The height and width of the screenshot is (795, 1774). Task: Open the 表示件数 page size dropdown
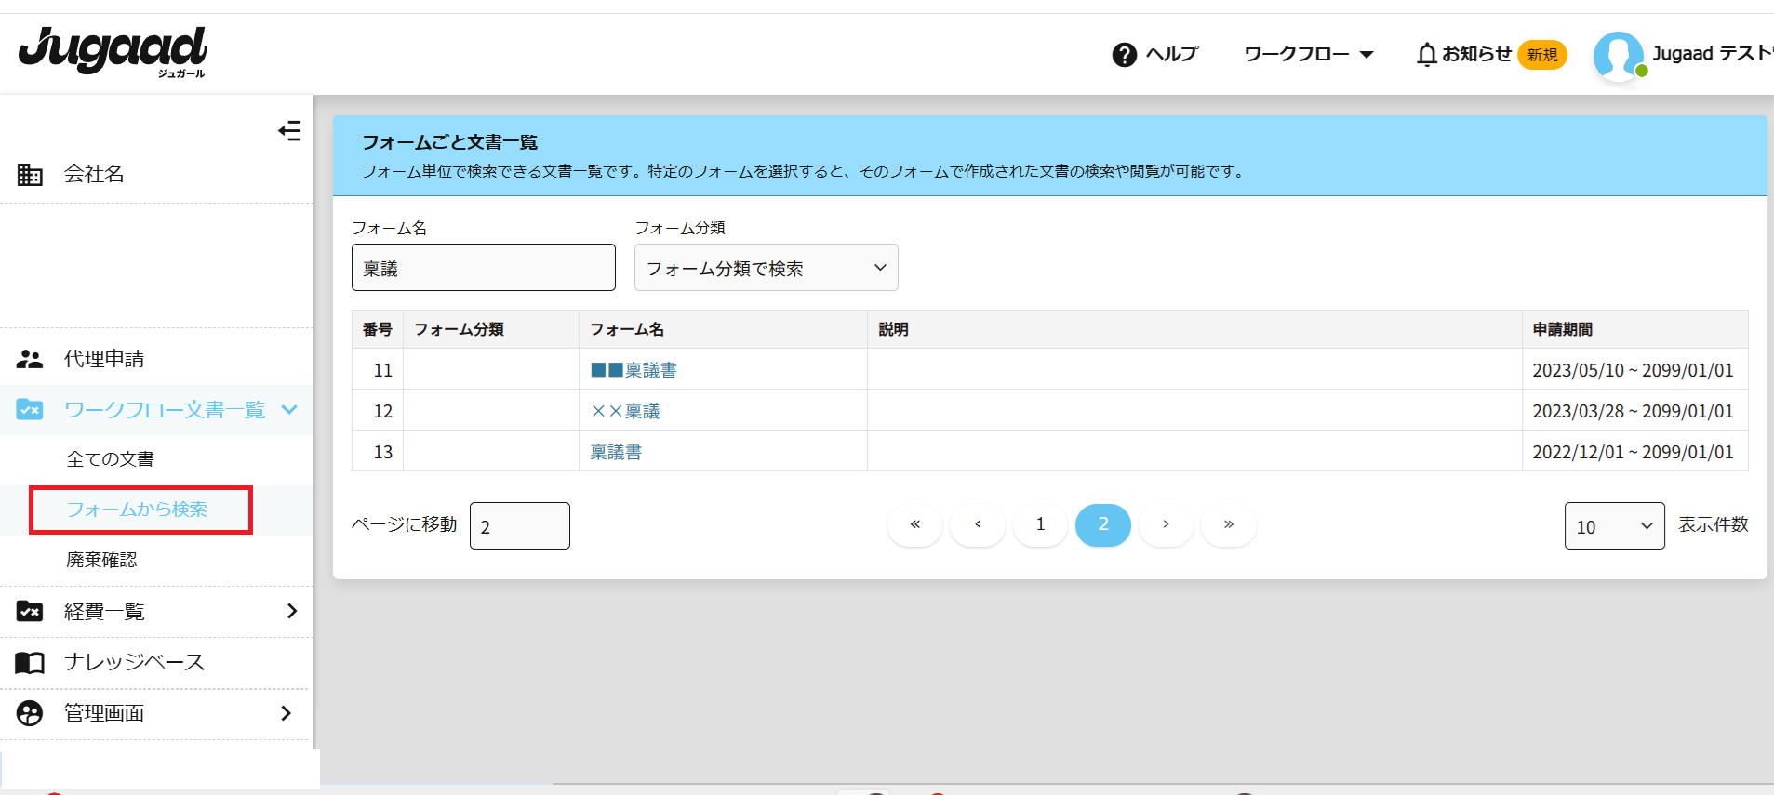(1613, 526)
